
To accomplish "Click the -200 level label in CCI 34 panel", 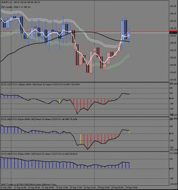I will (171, 147).
